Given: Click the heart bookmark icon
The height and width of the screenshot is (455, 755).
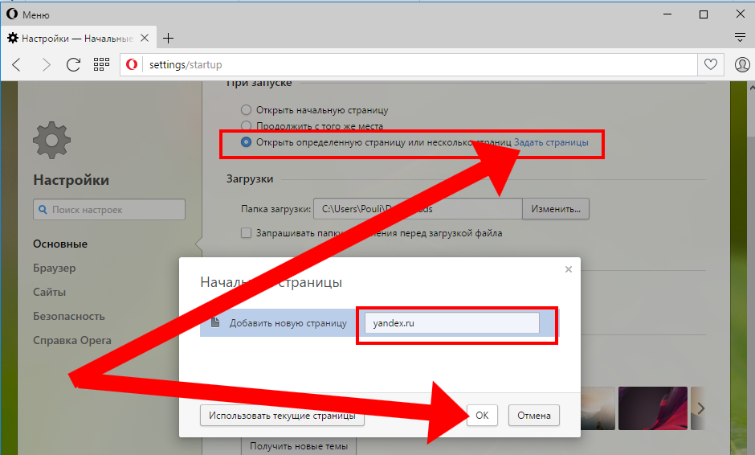Looking at the screenshot, I should (711, 64).
